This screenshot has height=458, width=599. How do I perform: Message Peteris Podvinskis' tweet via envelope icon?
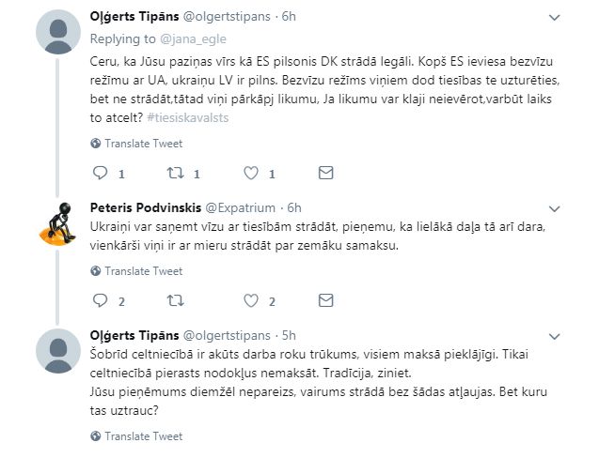(x=325, y=300)
